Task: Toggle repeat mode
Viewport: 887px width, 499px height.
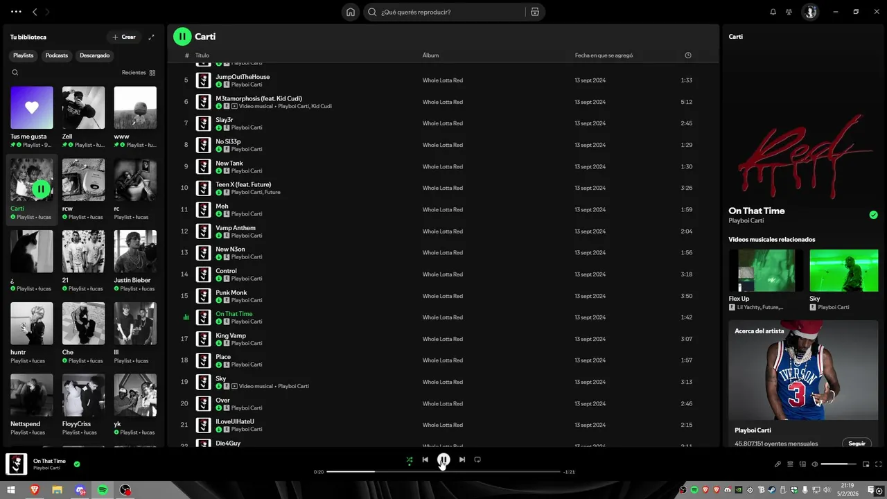Action: pyautogui.click(x=477, y=459)
